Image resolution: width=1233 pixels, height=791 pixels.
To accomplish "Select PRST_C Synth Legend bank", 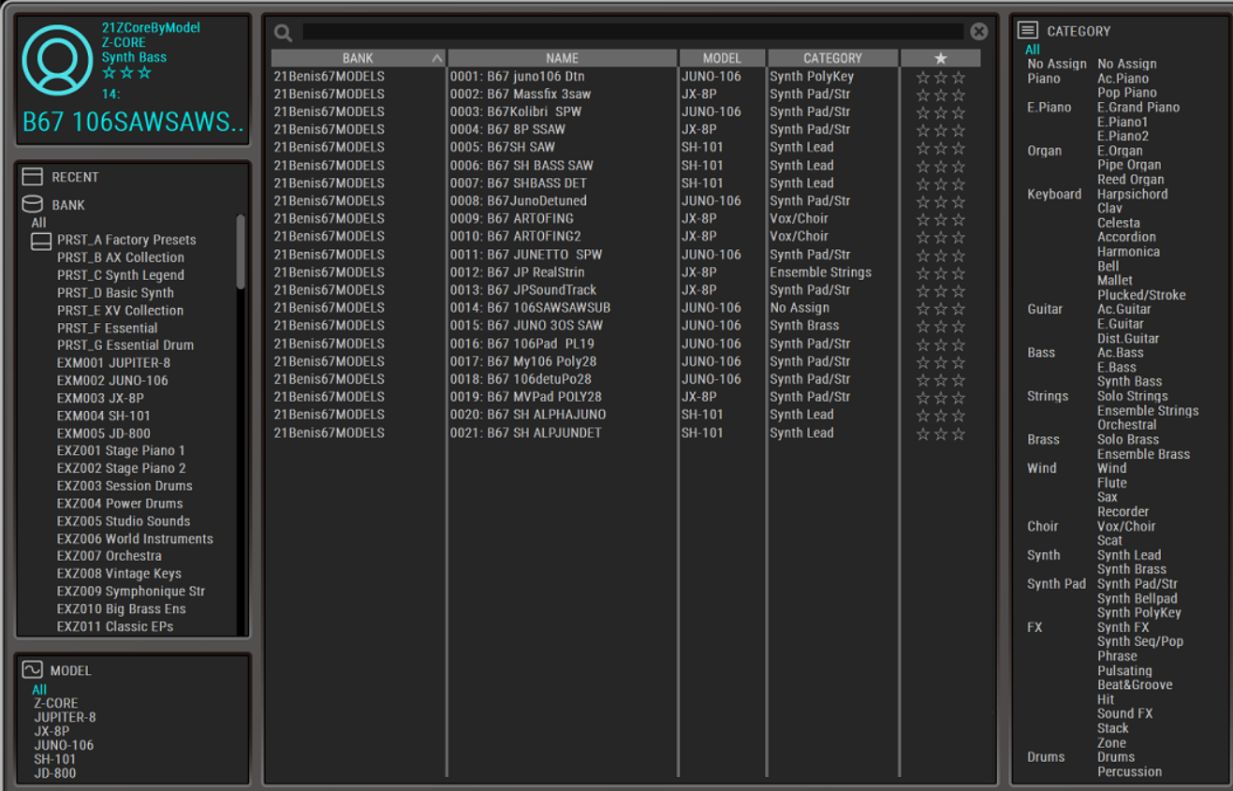I will pos(120,275).
